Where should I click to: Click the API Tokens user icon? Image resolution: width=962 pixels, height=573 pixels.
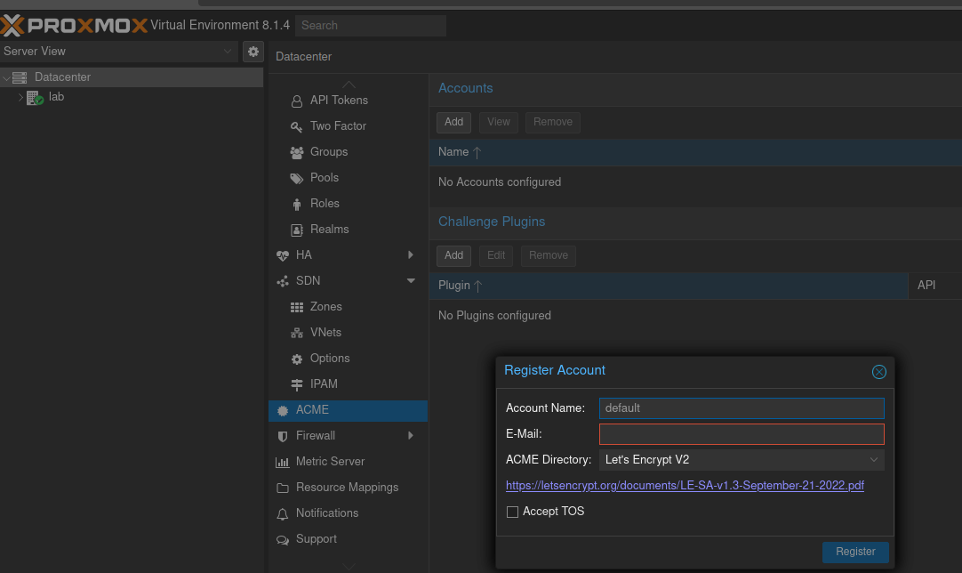pyautogui.click(x=297, y=101)
